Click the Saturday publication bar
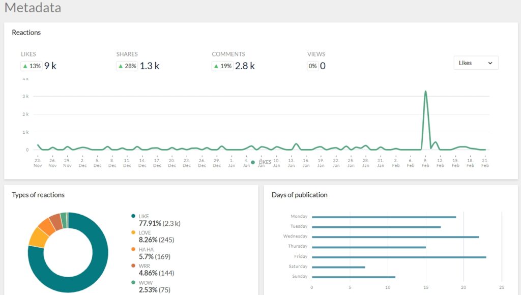The width and height of the screenshot is (521, 295). click(338, 267)
